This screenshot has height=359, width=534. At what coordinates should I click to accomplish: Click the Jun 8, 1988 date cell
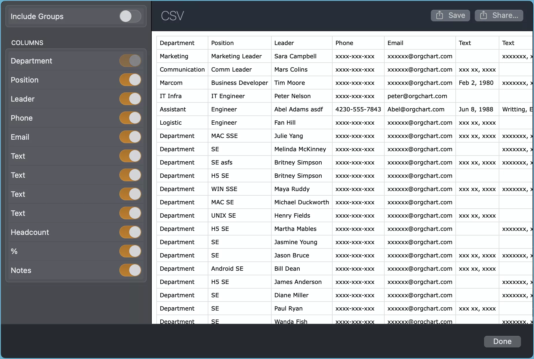coord(477,109)
